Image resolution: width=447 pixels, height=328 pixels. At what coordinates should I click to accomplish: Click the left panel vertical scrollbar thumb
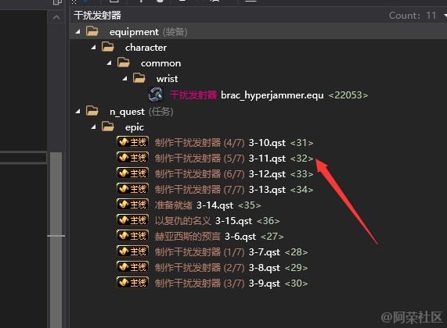coord(56,240)
